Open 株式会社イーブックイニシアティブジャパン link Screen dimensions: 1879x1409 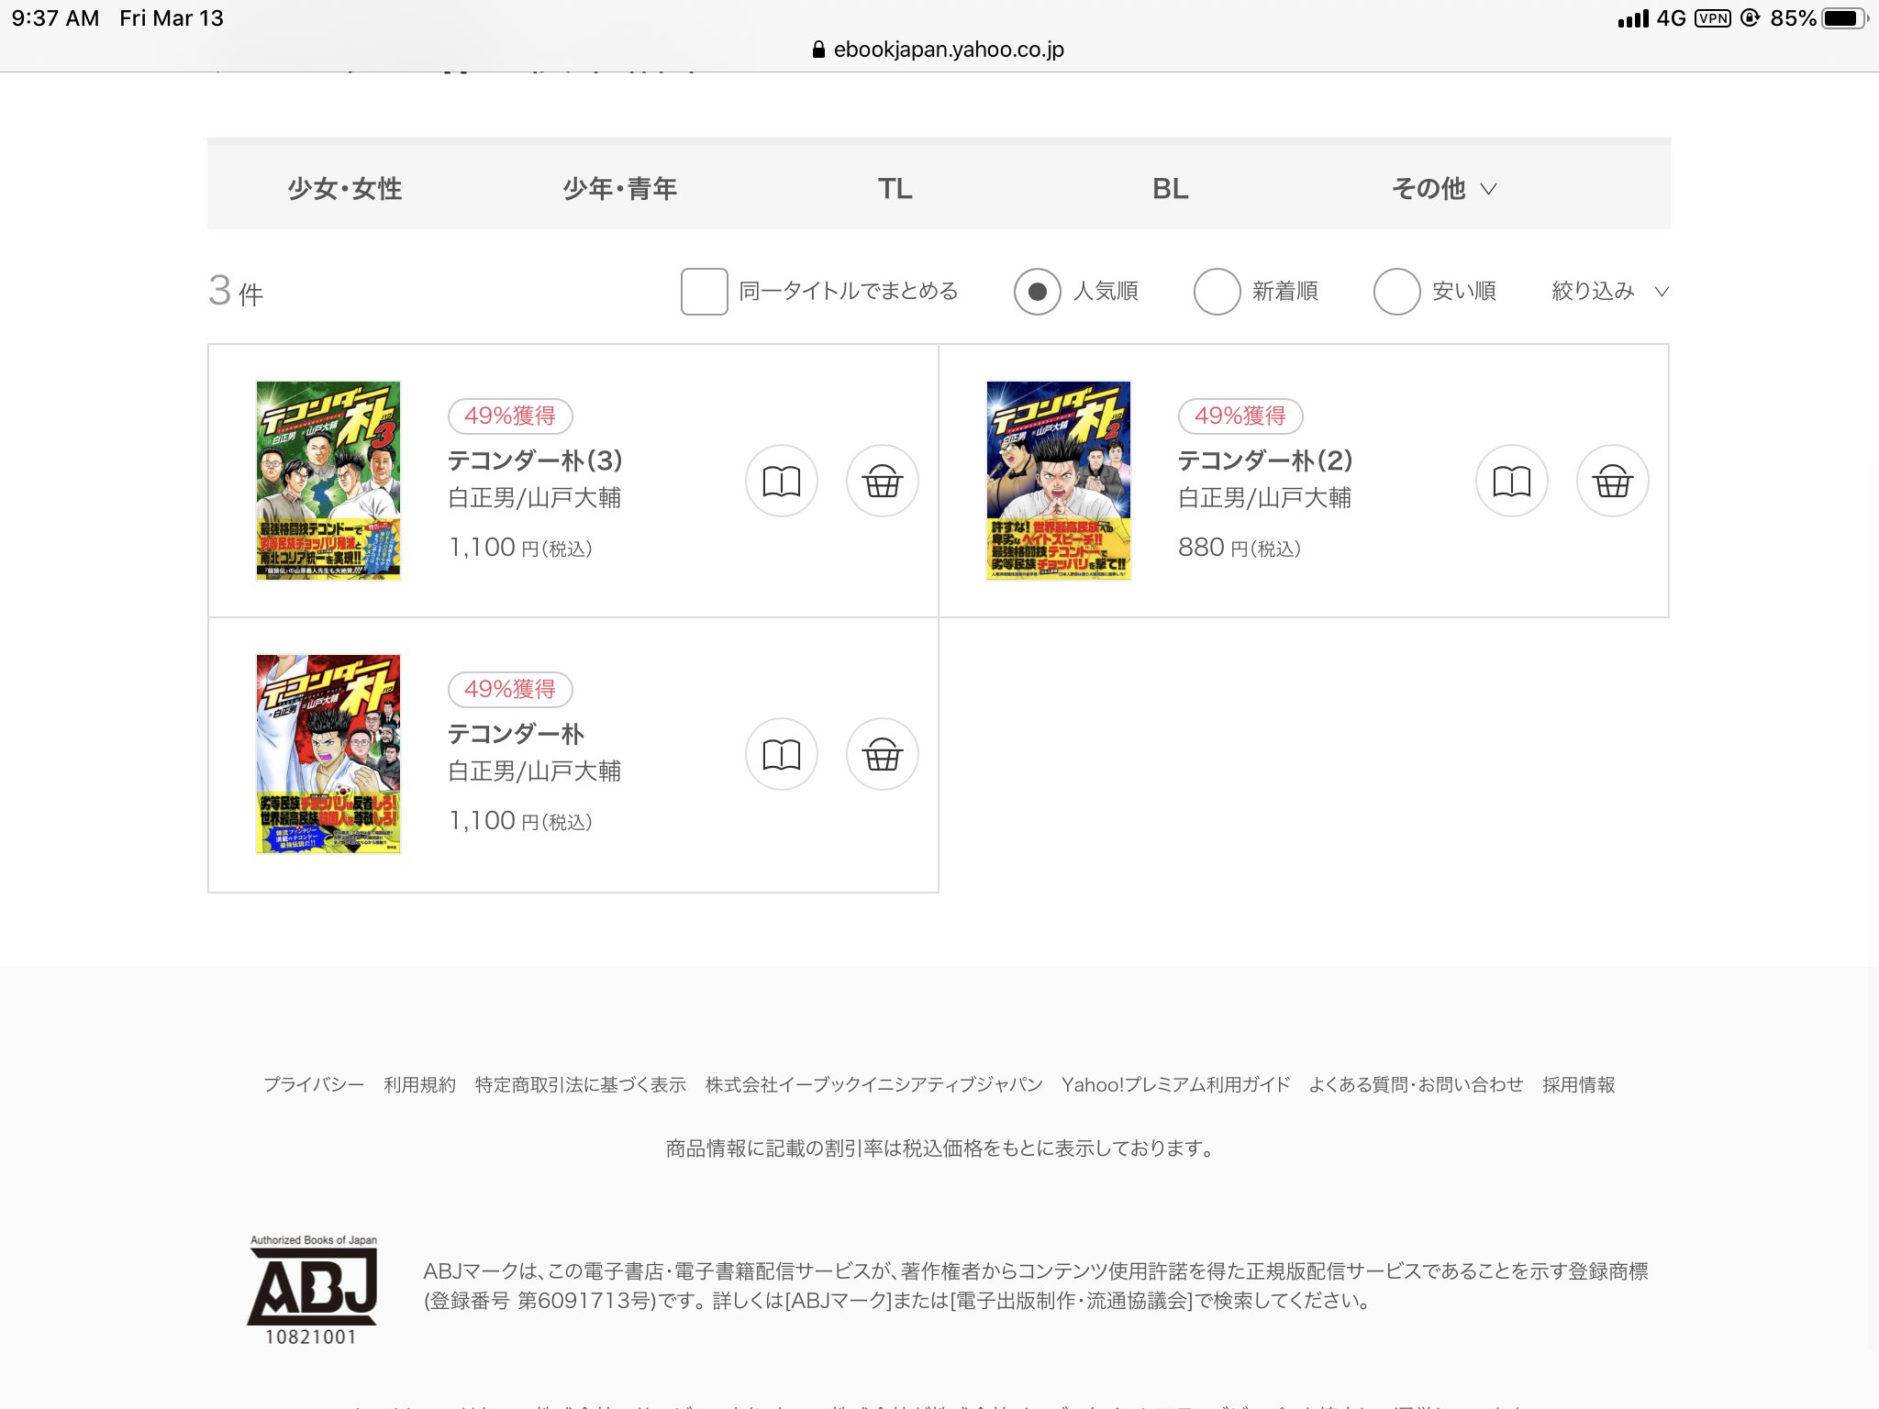click(x=873, y=1084)
